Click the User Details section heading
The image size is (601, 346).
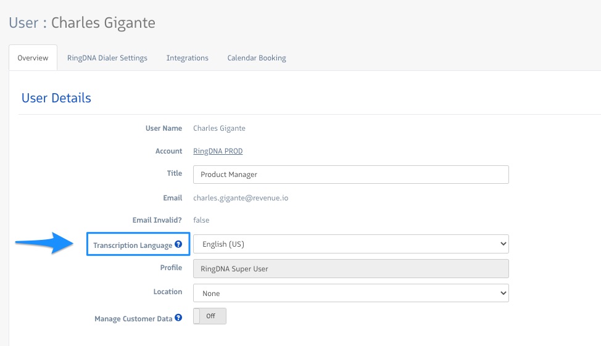tap(56, 98)
